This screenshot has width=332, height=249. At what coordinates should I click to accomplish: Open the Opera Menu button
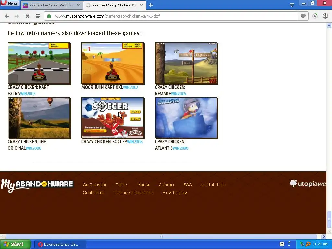pyautogui.click(x=10, y=3)
